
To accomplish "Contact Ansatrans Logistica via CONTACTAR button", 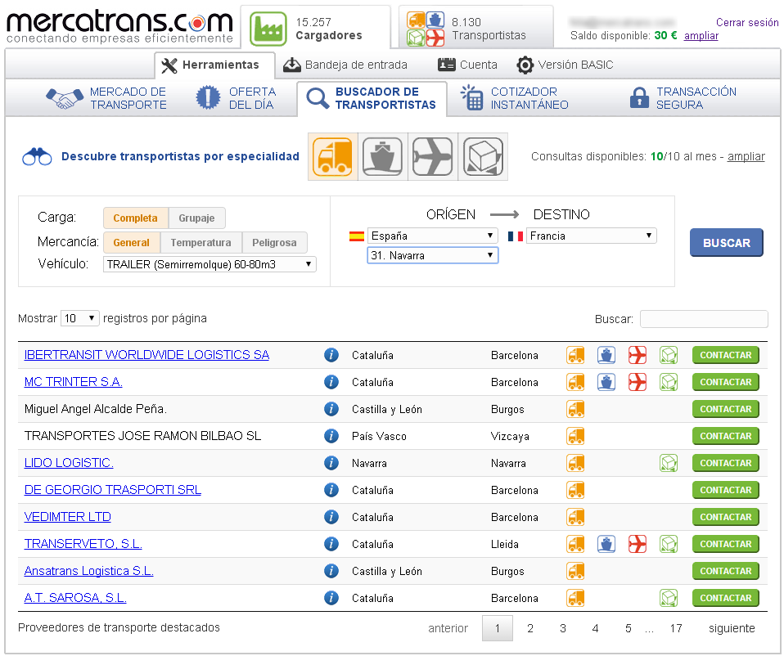I will tap(726, 571).
